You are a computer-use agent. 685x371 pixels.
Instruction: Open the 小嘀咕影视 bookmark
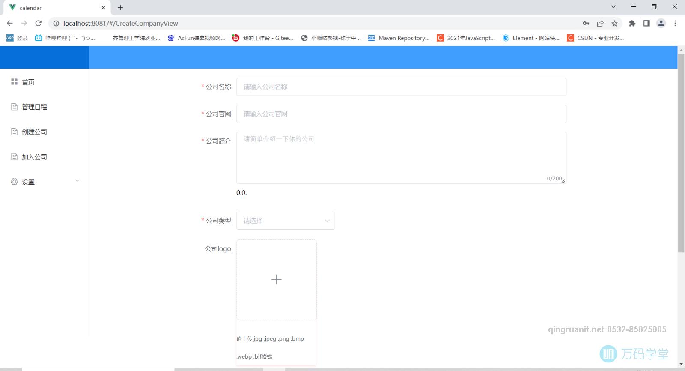click(x=331, y=38)
